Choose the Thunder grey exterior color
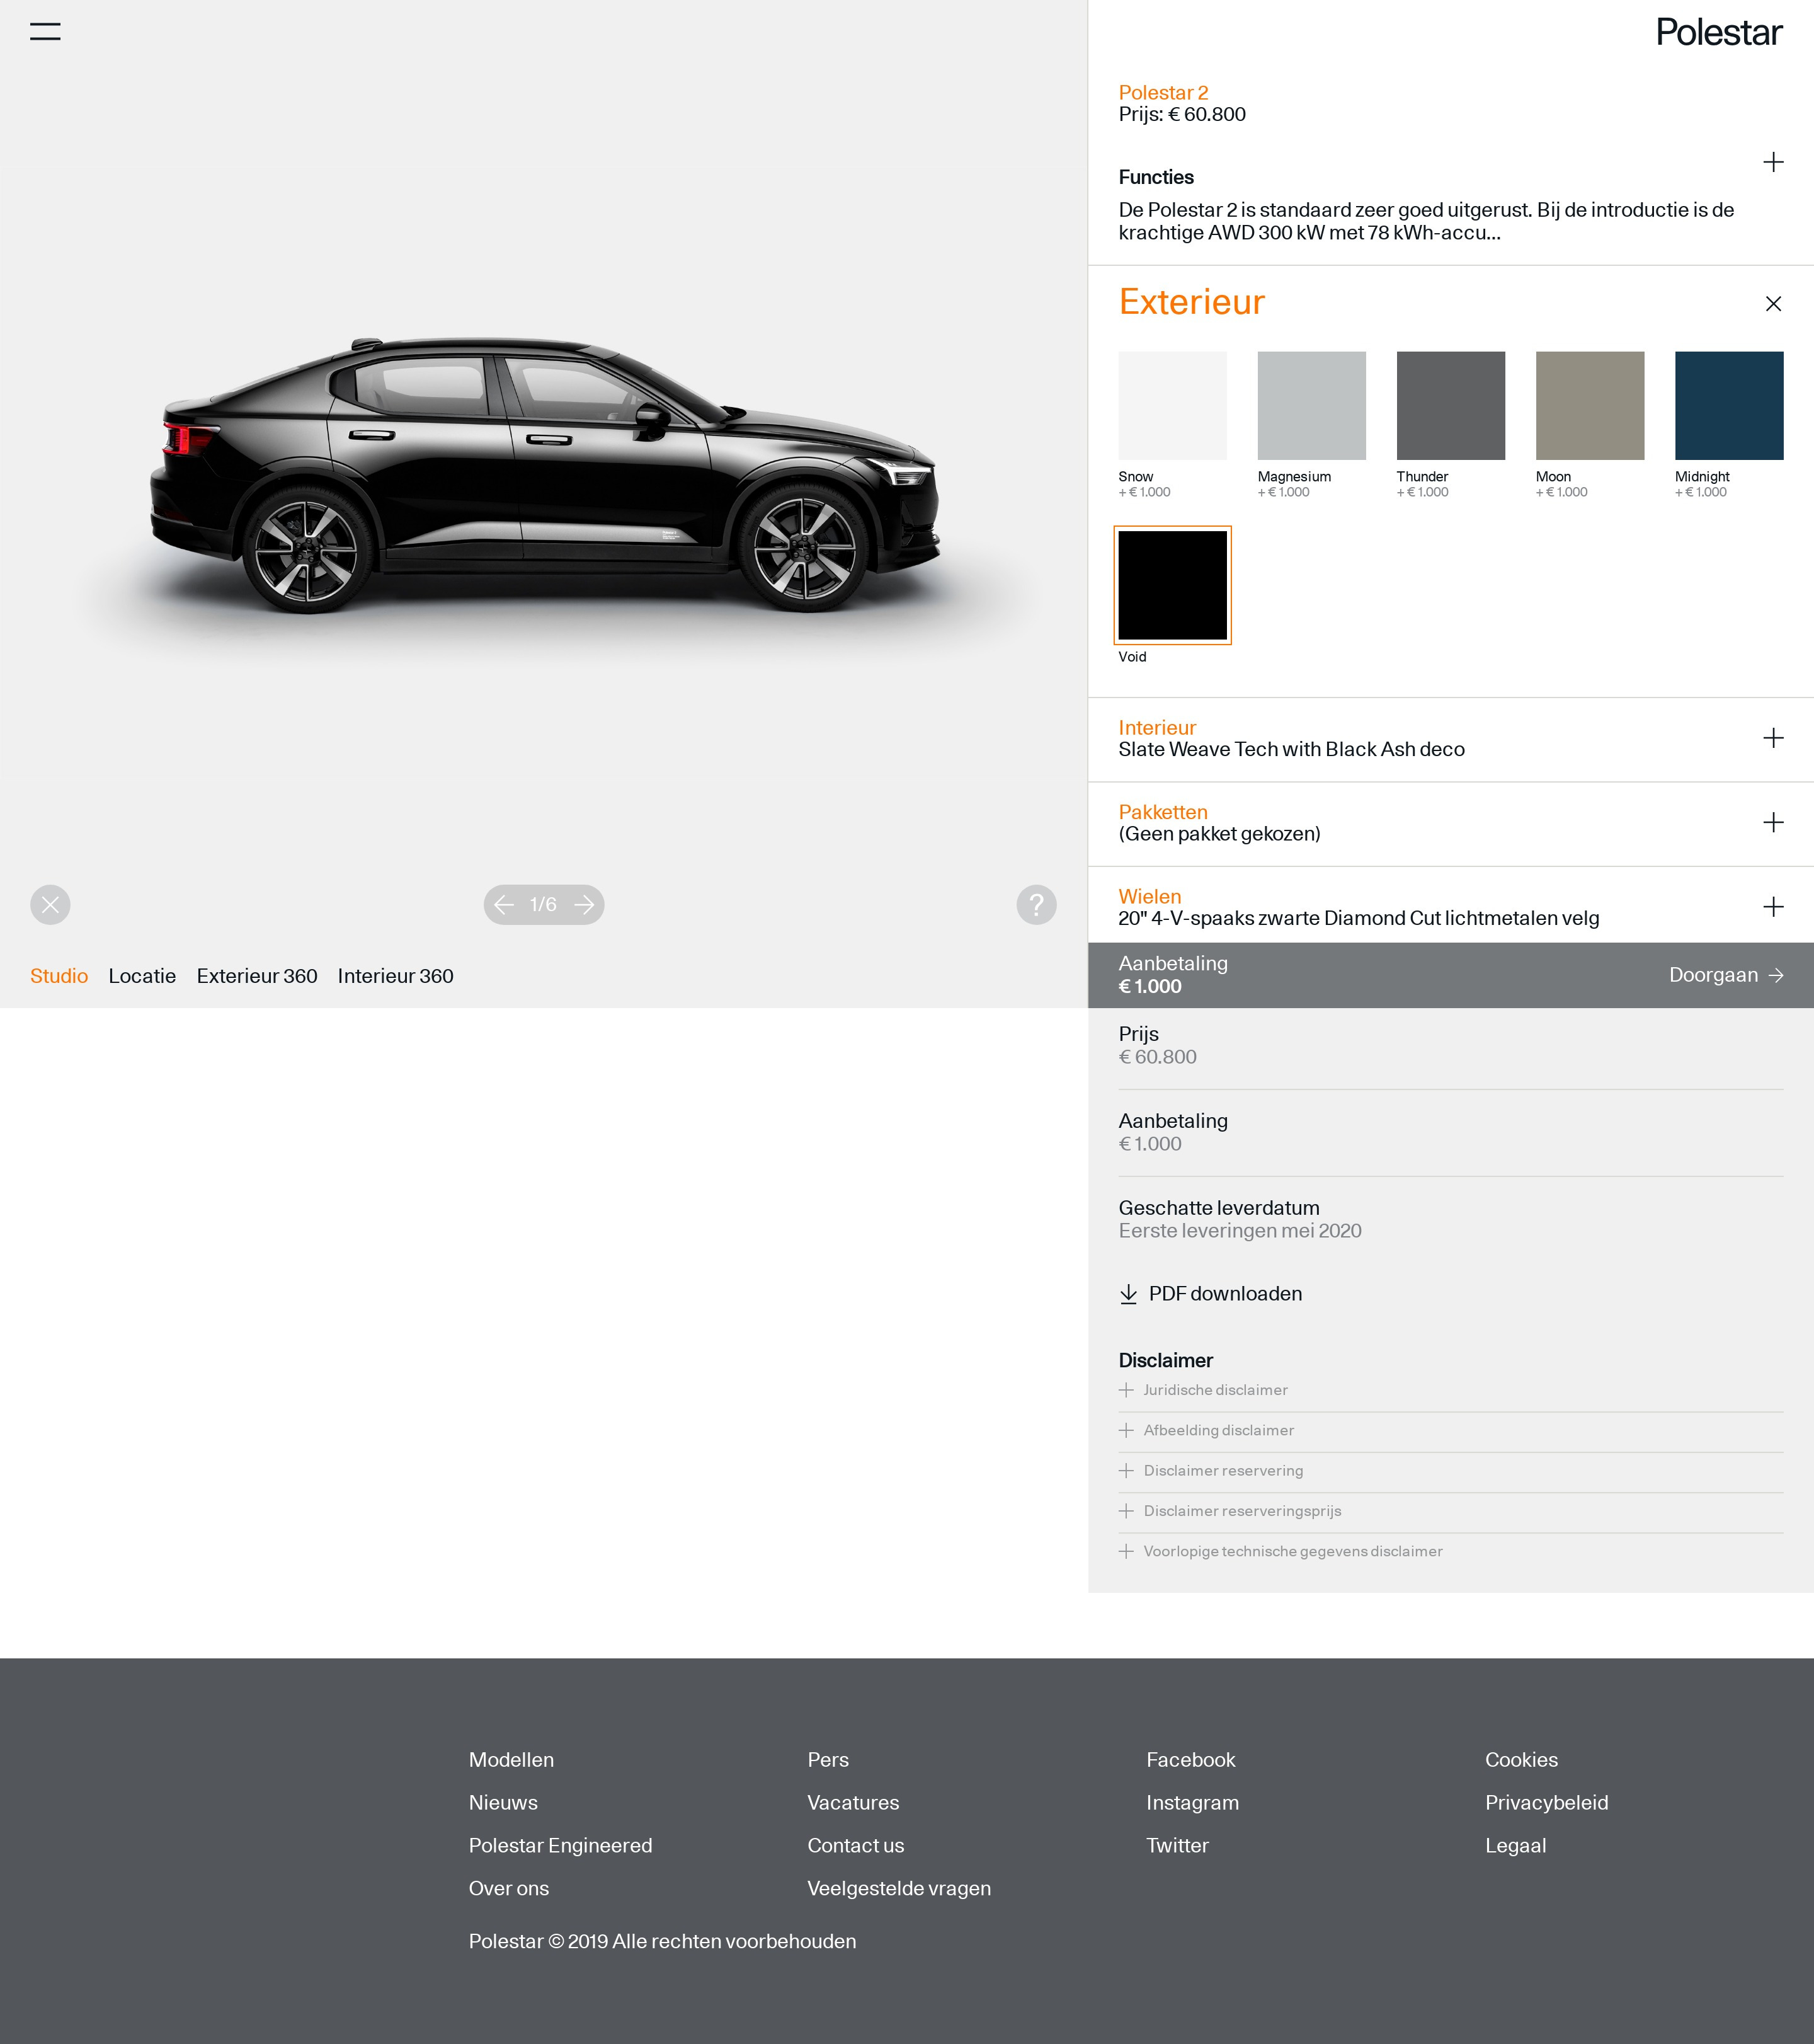1814x2044 pixels. [x=1449, y=405]
